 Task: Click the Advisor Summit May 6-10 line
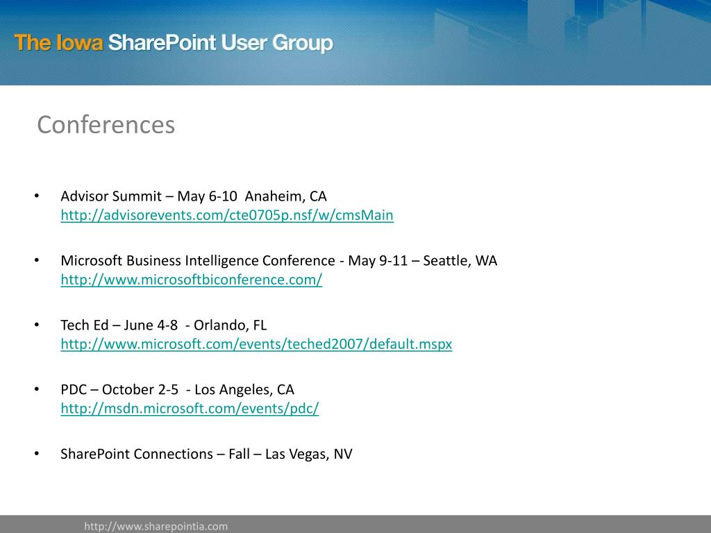click(x=194, y=196)
